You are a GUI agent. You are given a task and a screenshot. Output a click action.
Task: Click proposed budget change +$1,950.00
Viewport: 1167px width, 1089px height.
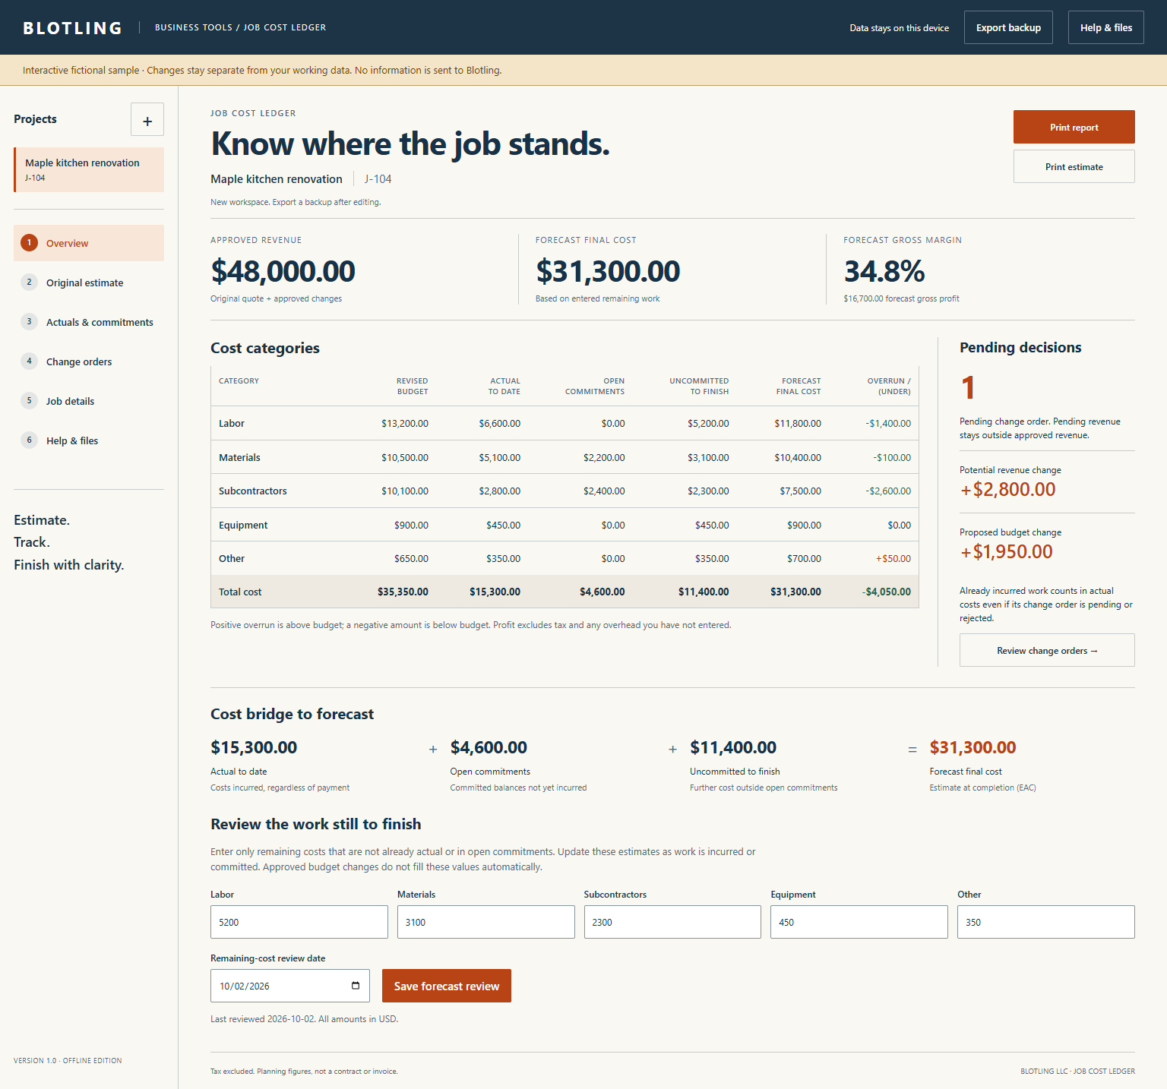click(1006, 552)
